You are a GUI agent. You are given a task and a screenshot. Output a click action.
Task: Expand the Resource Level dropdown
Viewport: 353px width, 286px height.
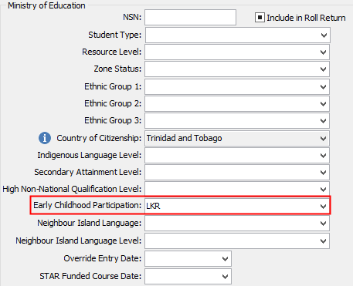(237, 52)
